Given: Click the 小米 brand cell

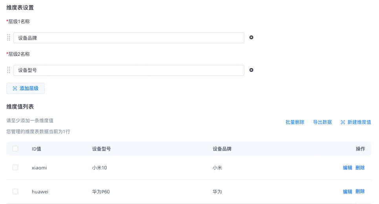Looking at the screenshot, I should (217, 168).
